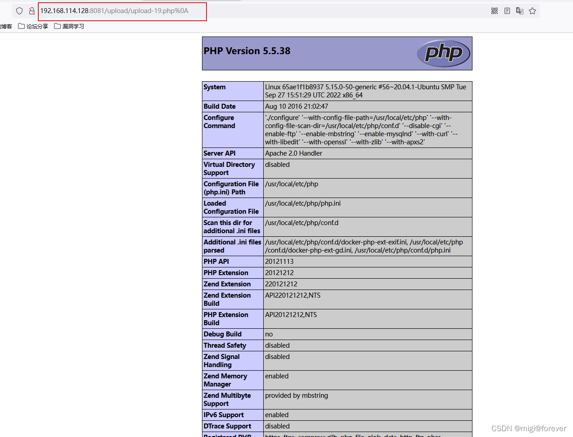Open the insecure connection padlock icon
The width and height of the screenshot is (573, 437).
tap(32, 11)
